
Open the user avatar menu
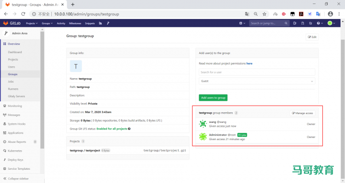[331, 23]
